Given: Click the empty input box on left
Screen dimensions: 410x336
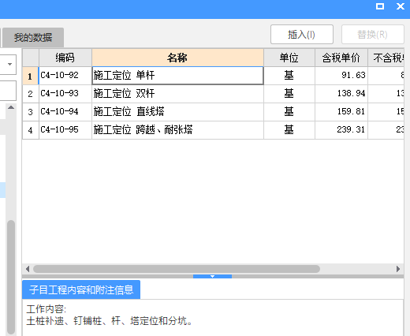Looking at the screenshot, I should 8,91.
